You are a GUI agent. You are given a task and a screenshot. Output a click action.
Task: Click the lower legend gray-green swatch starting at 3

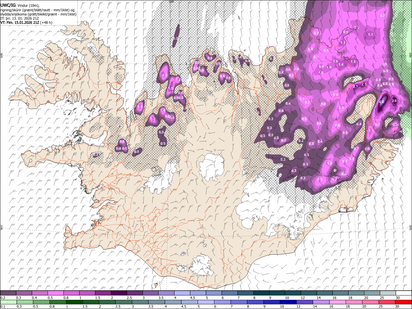[140, 302]
